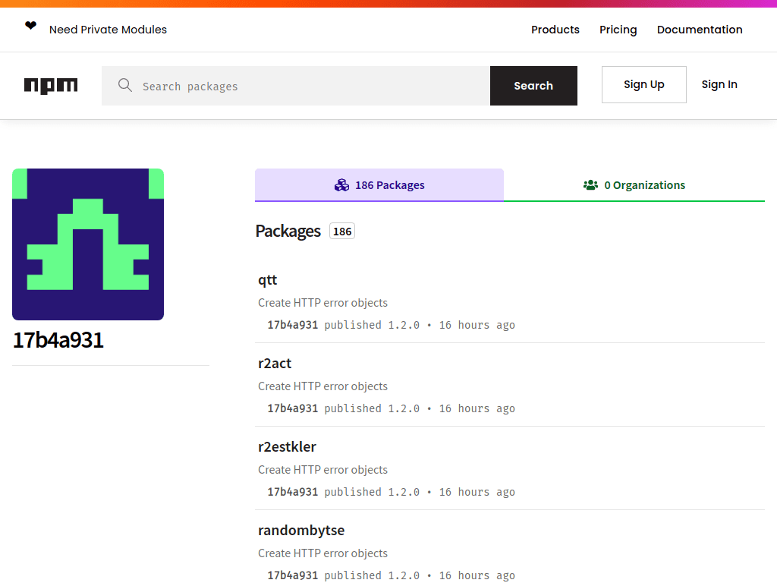Open the r2act package
777x583 pixels.
tap(275, 363)
